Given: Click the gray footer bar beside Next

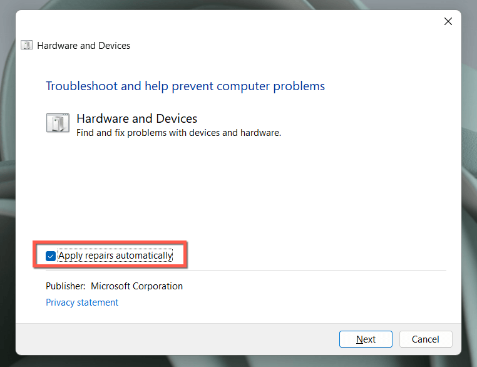Looking at the screenshot, I should coord(188,339).
